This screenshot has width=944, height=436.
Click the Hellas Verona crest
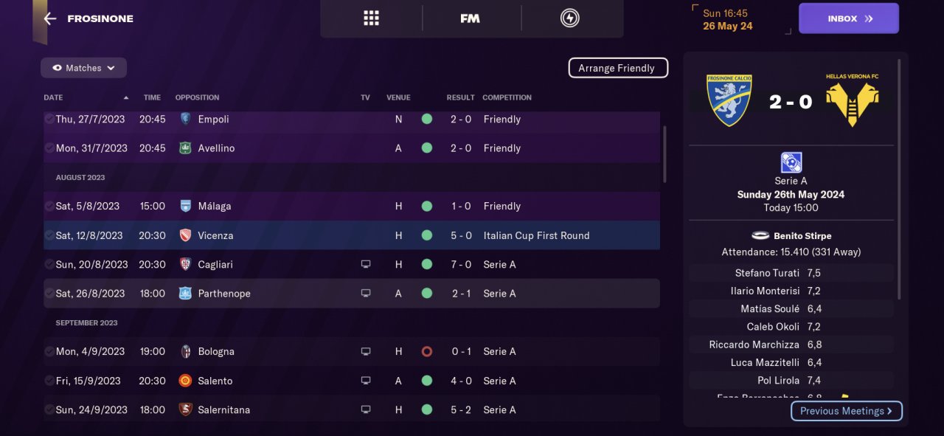click(852, 100)
